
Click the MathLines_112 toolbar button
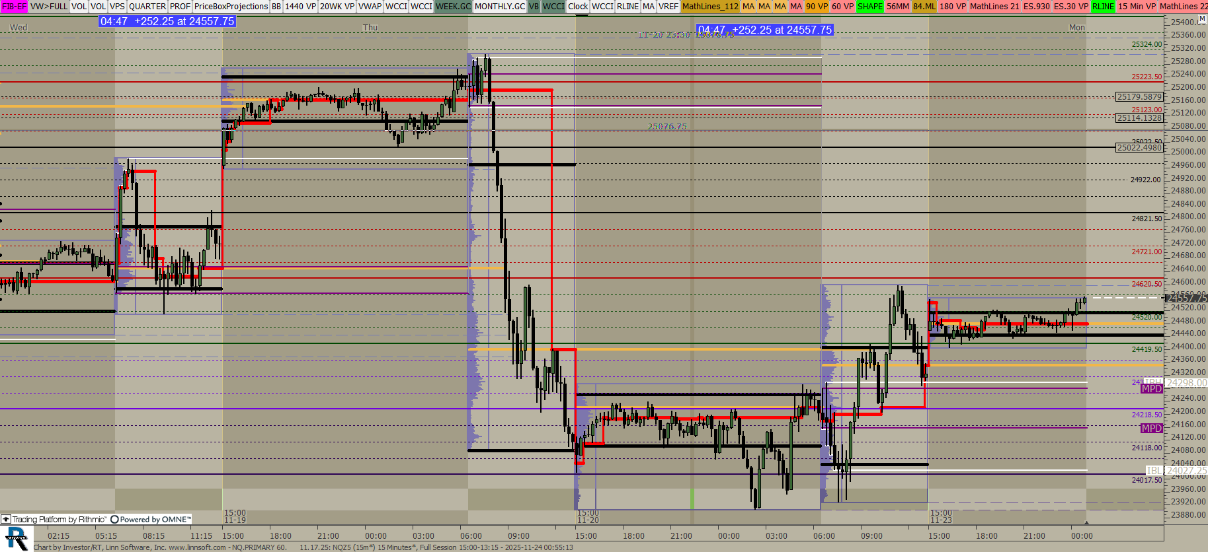(710, 7)
